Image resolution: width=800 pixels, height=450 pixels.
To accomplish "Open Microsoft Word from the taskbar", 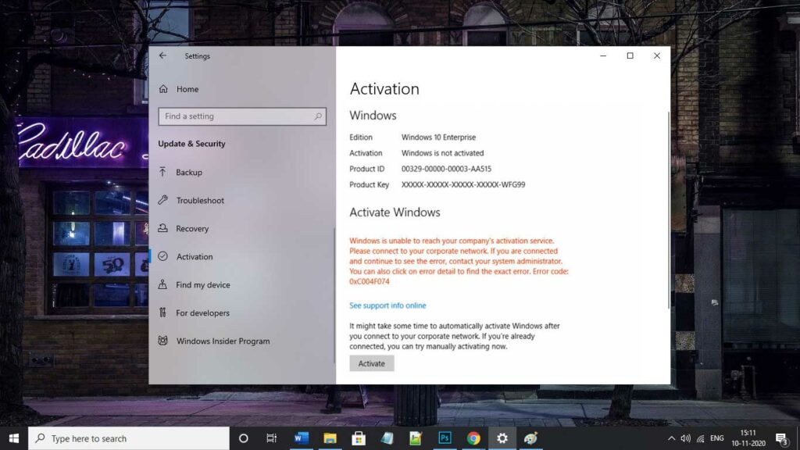I will tap(302, 438).
